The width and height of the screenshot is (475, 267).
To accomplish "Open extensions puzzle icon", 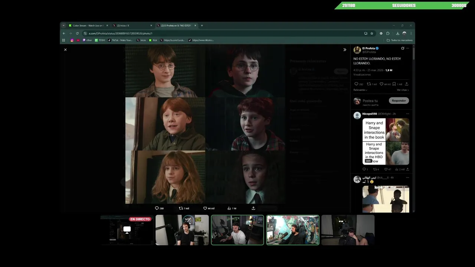I will point(388,33).
